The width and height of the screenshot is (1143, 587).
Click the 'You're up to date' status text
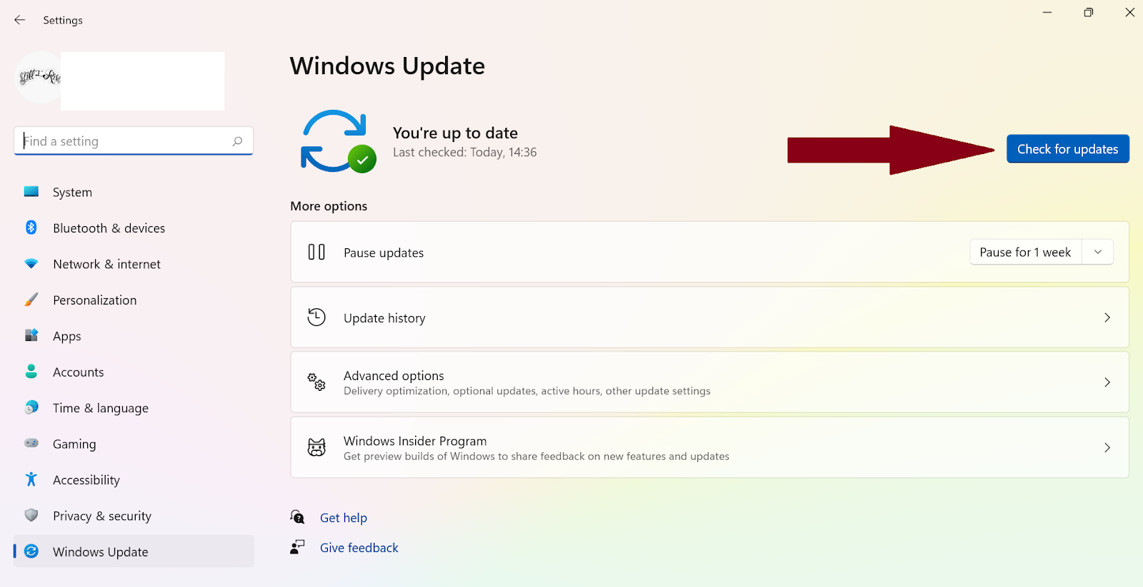point(455,133)
